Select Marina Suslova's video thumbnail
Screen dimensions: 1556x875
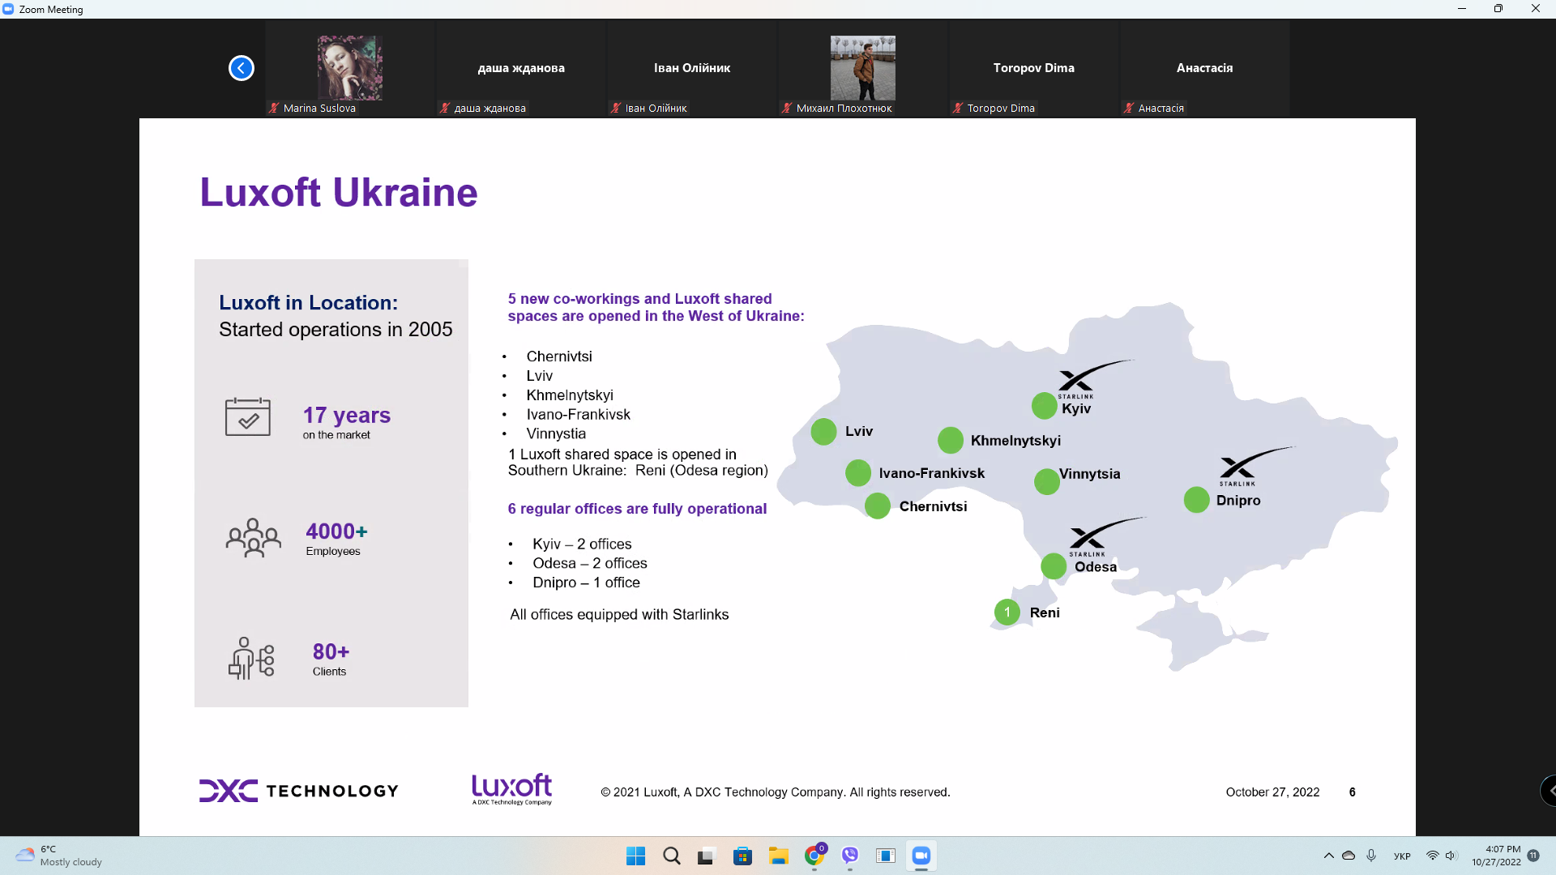coord(350,68)
